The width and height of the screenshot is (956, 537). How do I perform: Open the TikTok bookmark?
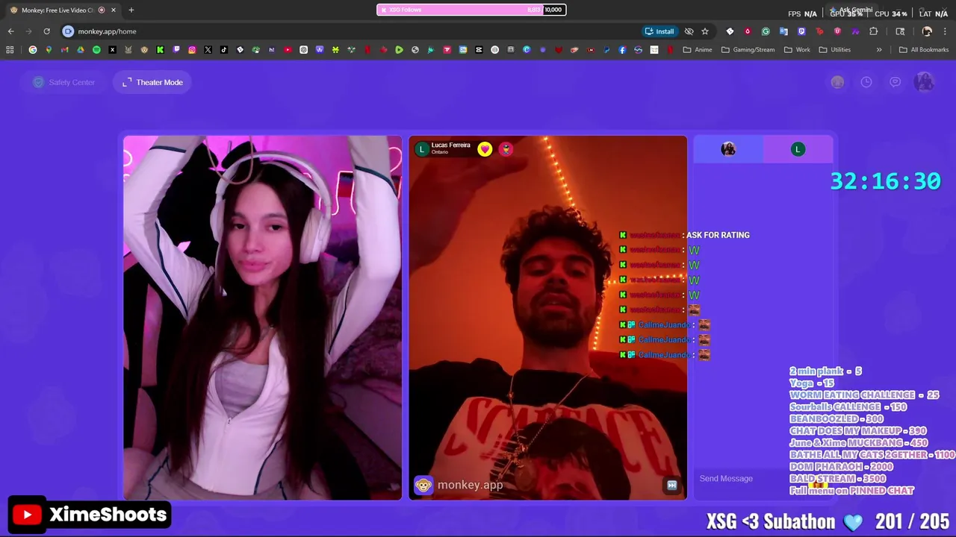tap(223, 50)
